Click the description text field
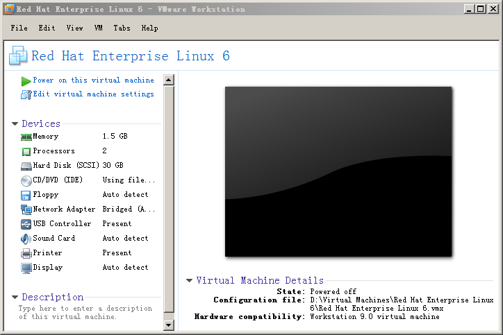Screen dimensions: 503x335 pyautogui.click(x=85, y=312)
